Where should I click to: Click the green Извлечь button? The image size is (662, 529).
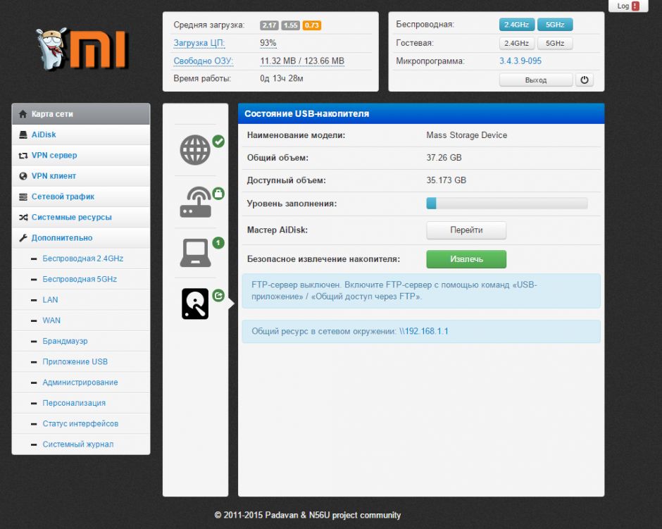tap(466, 259)
